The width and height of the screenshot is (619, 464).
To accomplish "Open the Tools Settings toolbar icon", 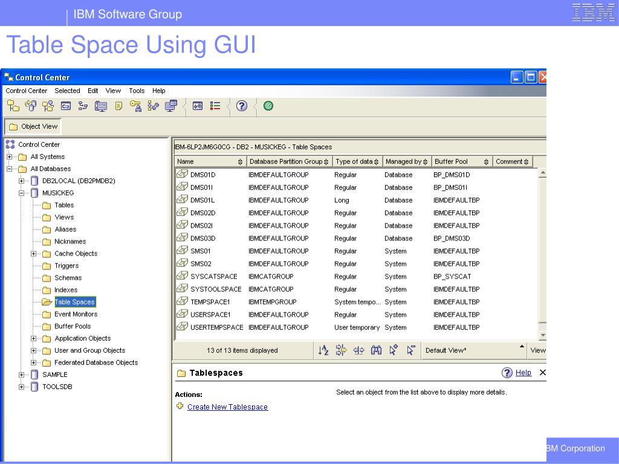I will click(198, 106).
